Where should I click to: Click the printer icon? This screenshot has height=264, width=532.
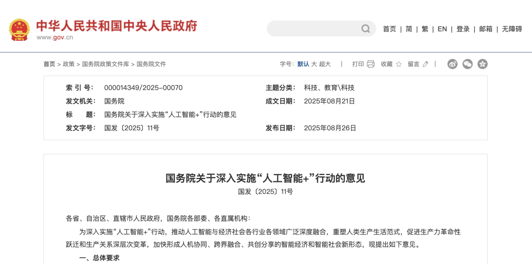[x=370, y=64]
